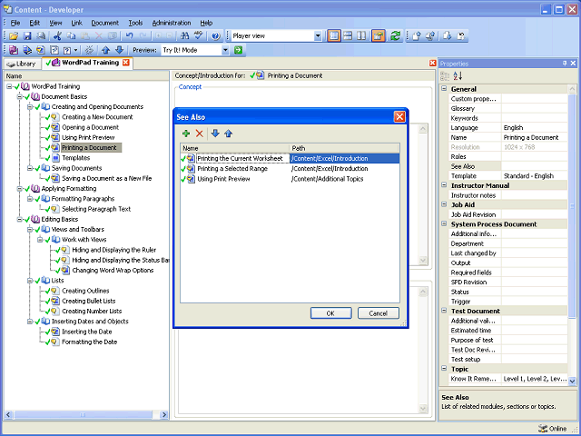Image resolution: width=581 pixels, height=436 pixels.
Task: Run the ABC spell check
Action: pos(199,36)
